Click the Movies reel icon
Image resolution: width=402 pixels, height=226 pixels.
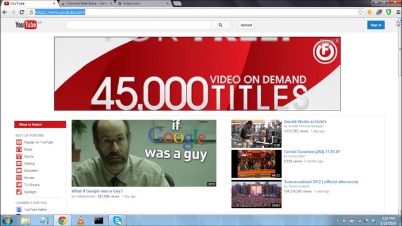pos(19,178)
